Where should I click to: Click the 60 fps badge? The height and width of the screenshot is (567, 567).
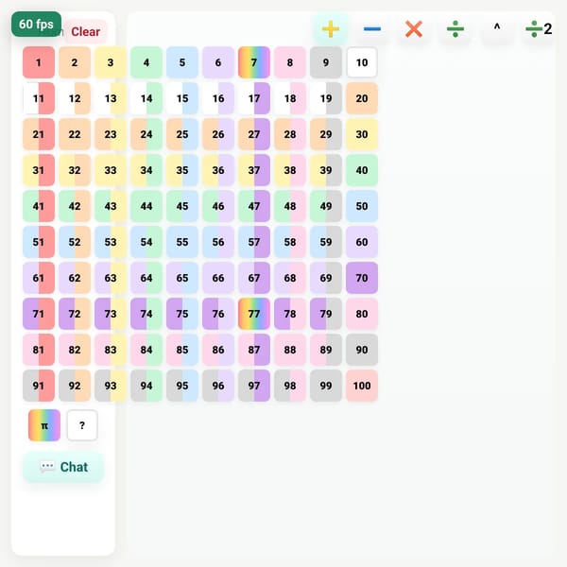[x=36, y=25]
